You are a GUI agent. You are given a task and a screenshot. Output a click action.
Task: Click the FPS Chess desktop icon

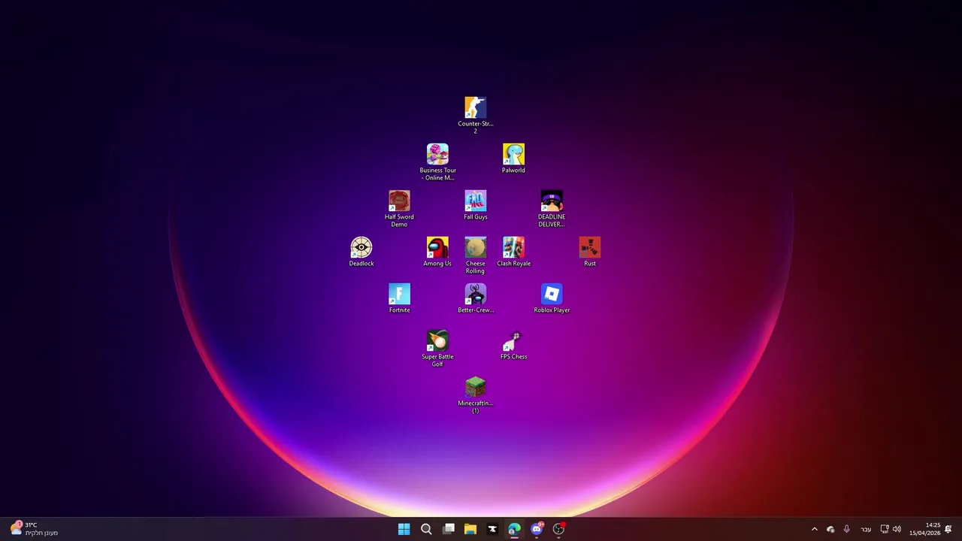pyautogui.click(x=513, y=345)
